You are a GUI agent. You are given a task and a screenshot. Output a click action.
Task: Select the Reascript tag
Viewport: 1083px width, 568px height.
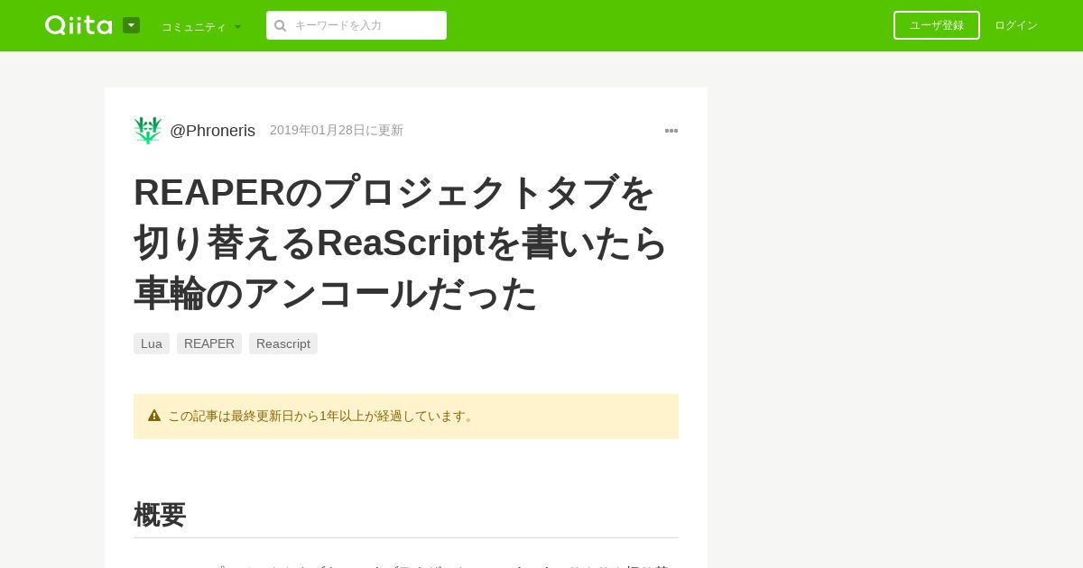283,344
